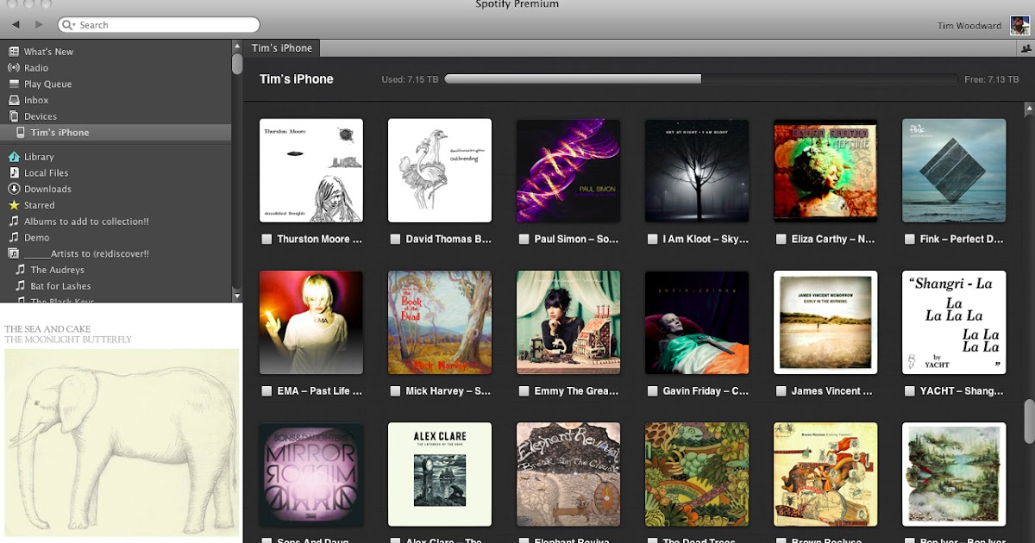
Task: Open the Mick Harvey Book of the Dead cover
Action: pyautogui.click(x=440, y=322)
